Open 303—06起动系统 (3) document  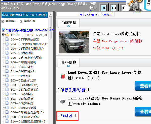coord(24,90)
